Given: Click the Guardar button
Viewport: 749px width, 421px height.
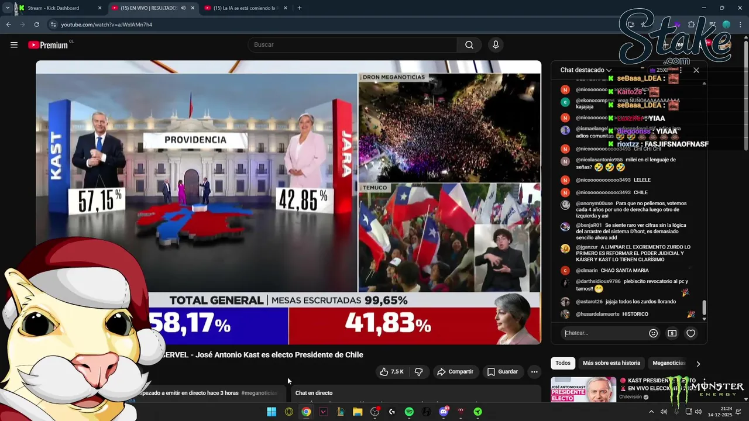Looking at the screenshot, I should coord(503,371).
